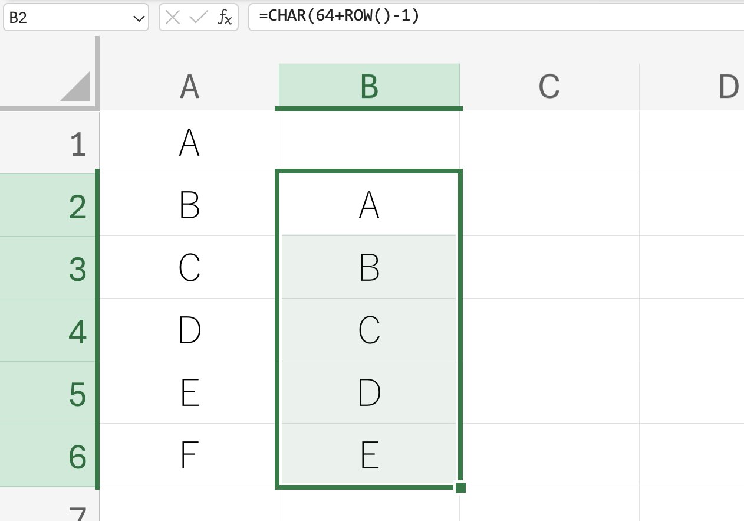Click the cancel X icon in formula bar
This screenshot has width=744, height=521.
pyautogui.click(x=173, y=18)
